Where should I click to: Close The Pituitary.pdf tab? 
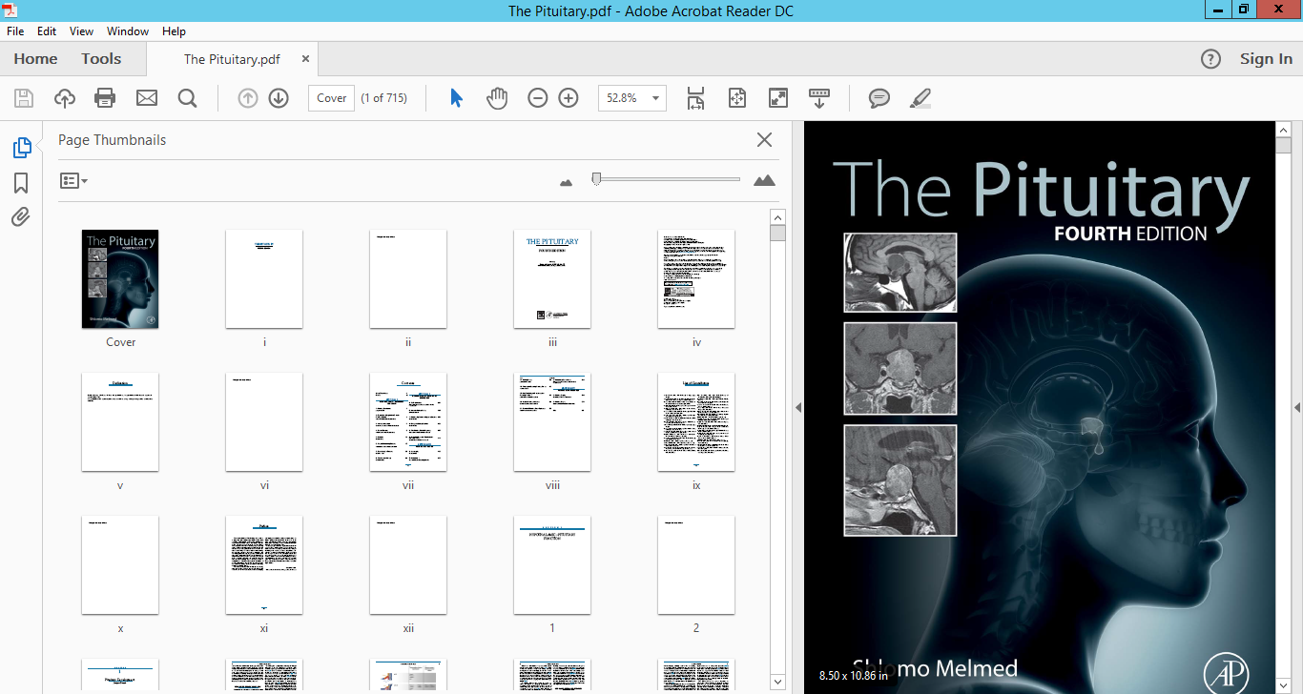coord(305,58)
